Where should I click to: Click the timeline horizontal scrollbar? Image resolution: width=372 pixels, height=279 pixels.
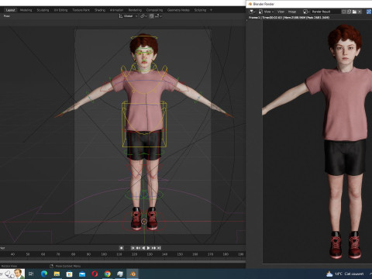pyautogui.click(x=122, y=261)
